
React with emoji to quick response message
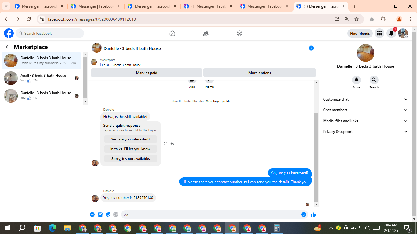tap(165, 144)
